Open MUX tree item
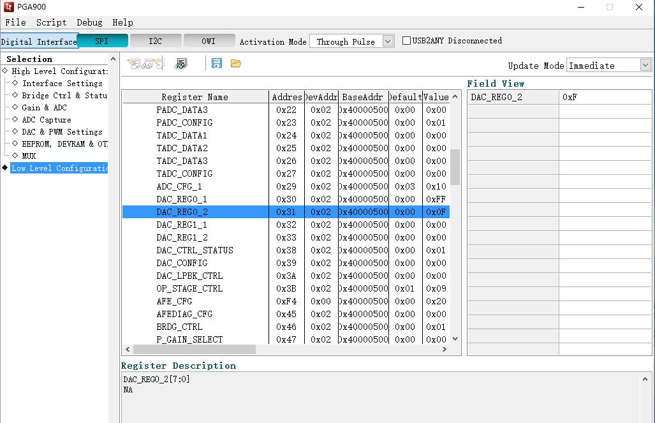The image size is (655, 423). 29,156
